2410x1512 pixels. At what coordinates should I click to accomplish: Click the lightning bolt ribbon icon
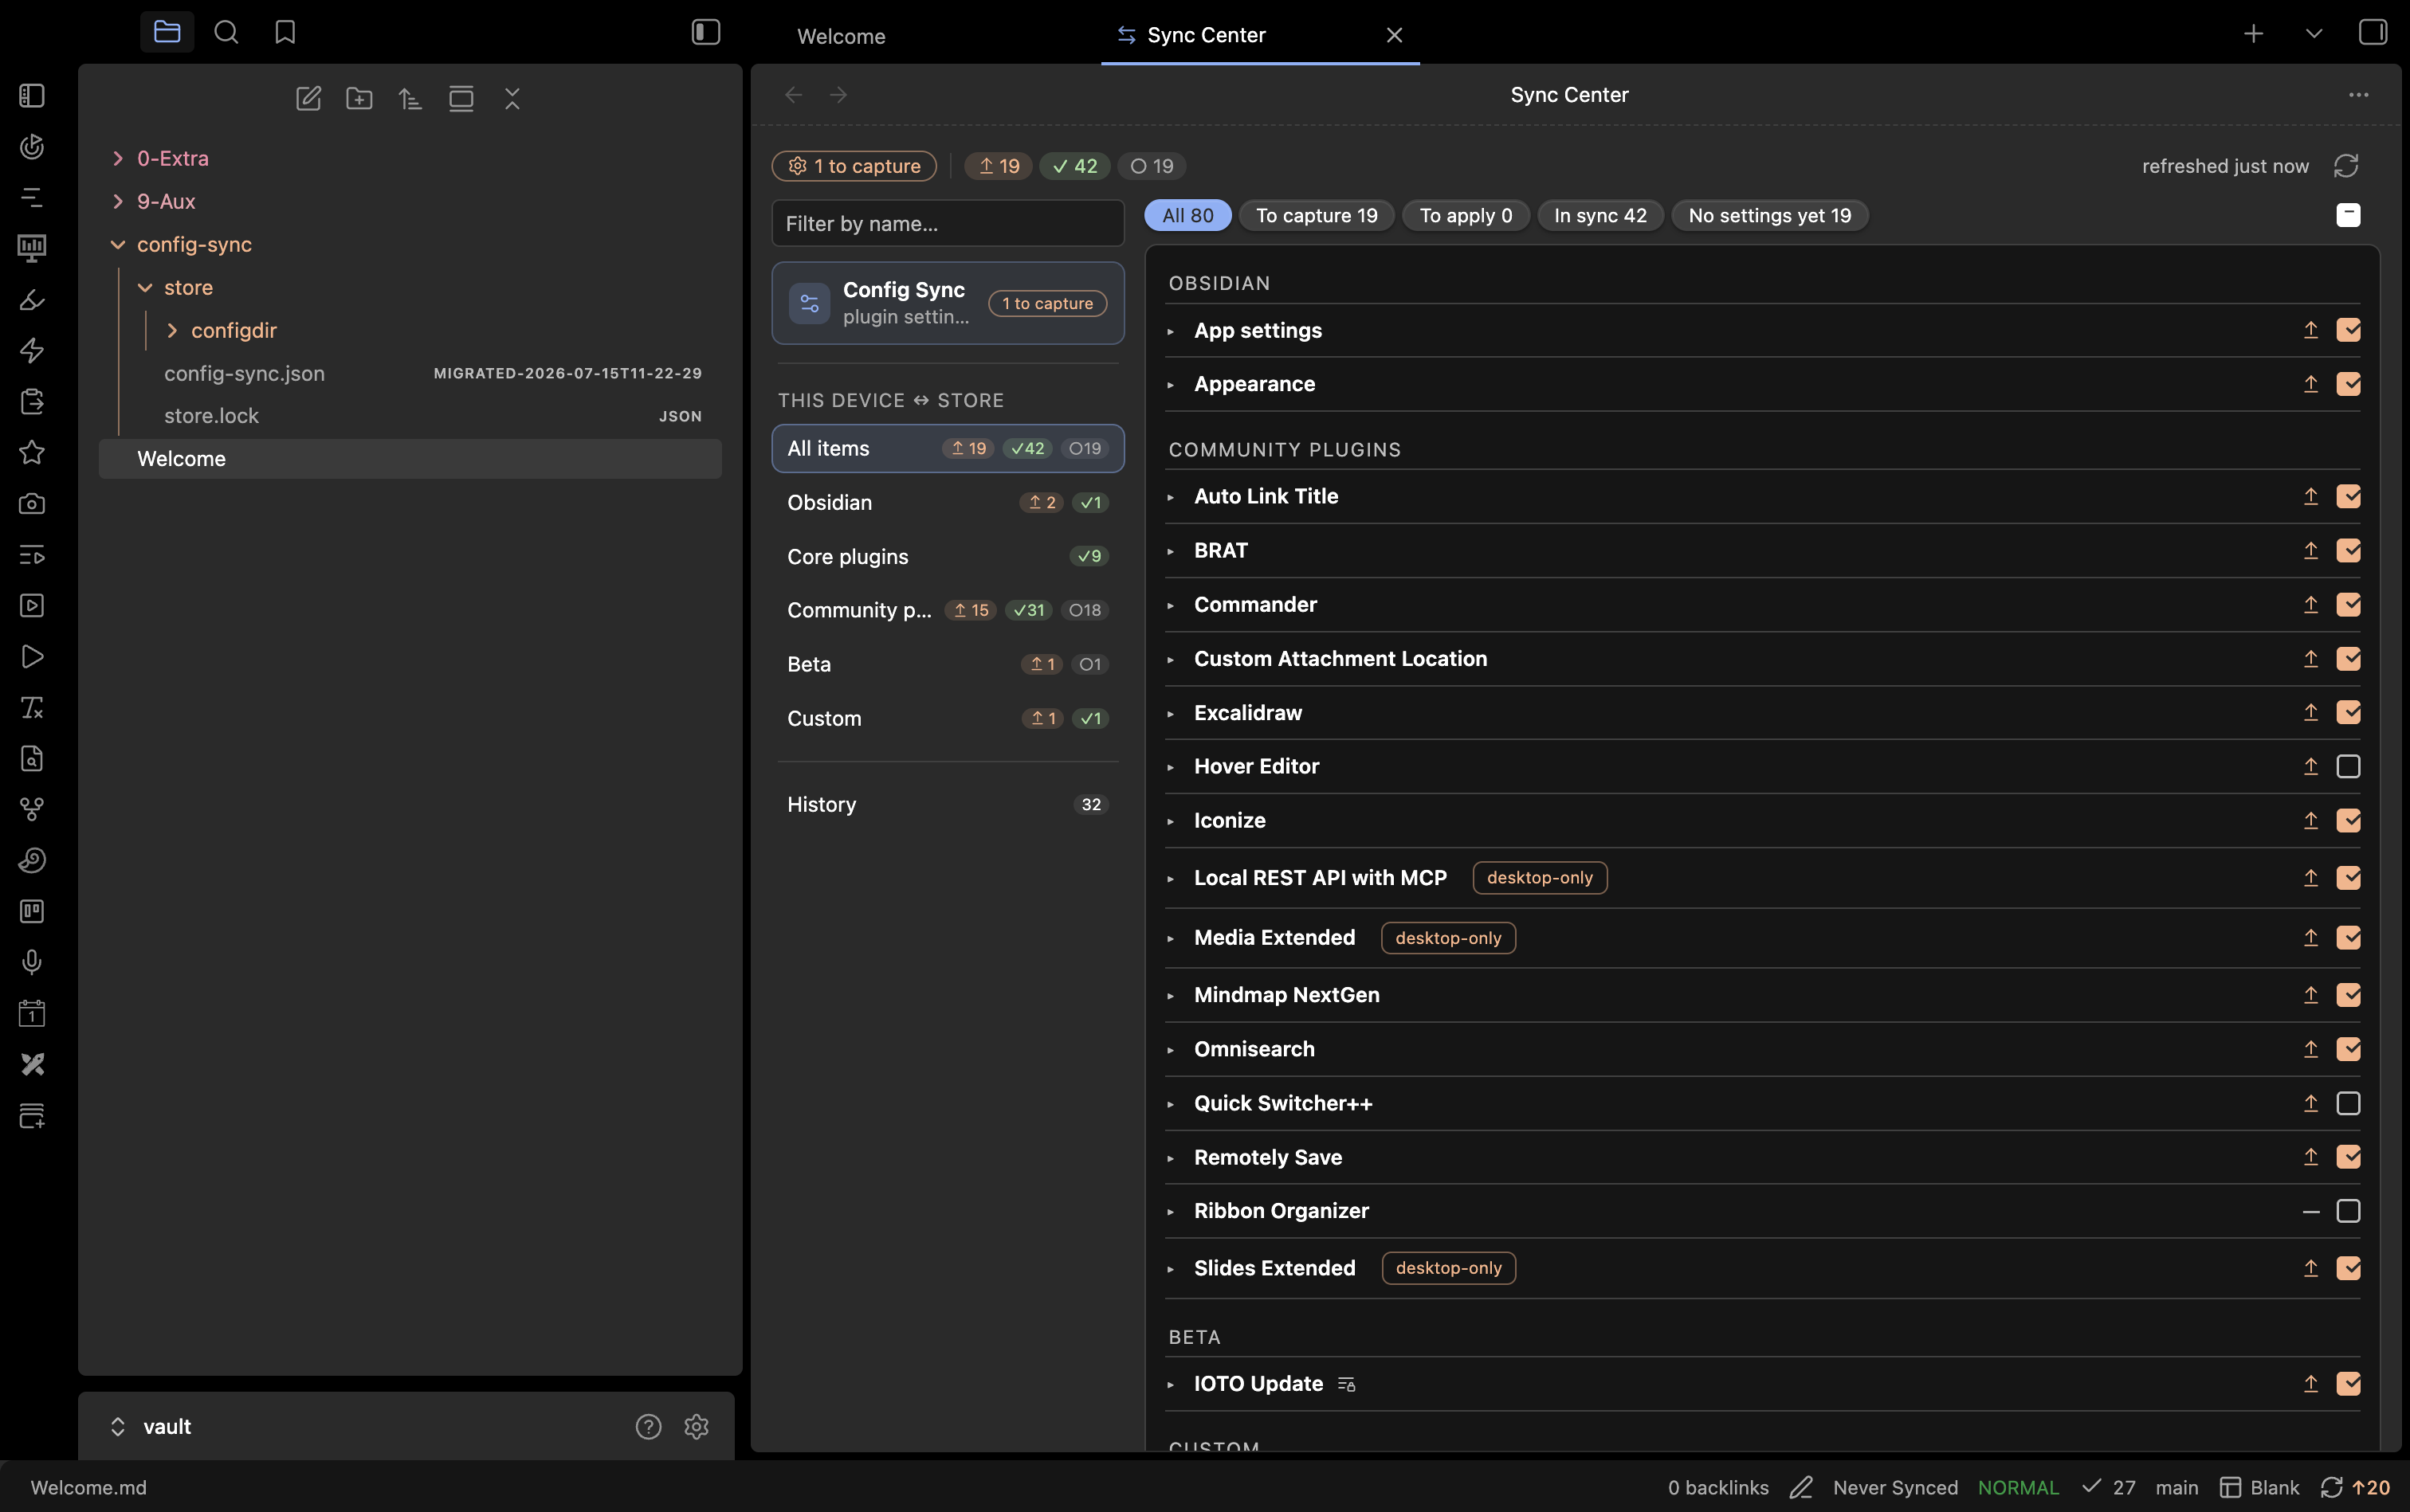click(32, 350)
